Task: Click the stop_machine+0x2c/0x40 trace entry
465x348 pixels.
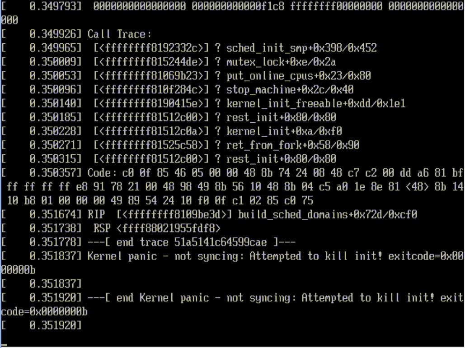Action: coord(290,90)
